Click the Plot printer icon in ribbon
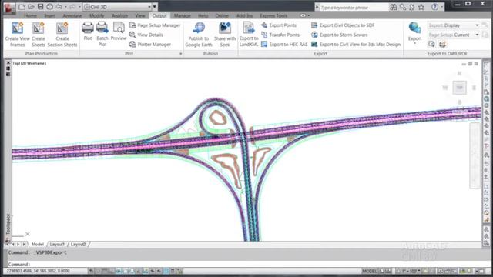The width and height of the screenshot is (493, 277). [x=88, y=28]
